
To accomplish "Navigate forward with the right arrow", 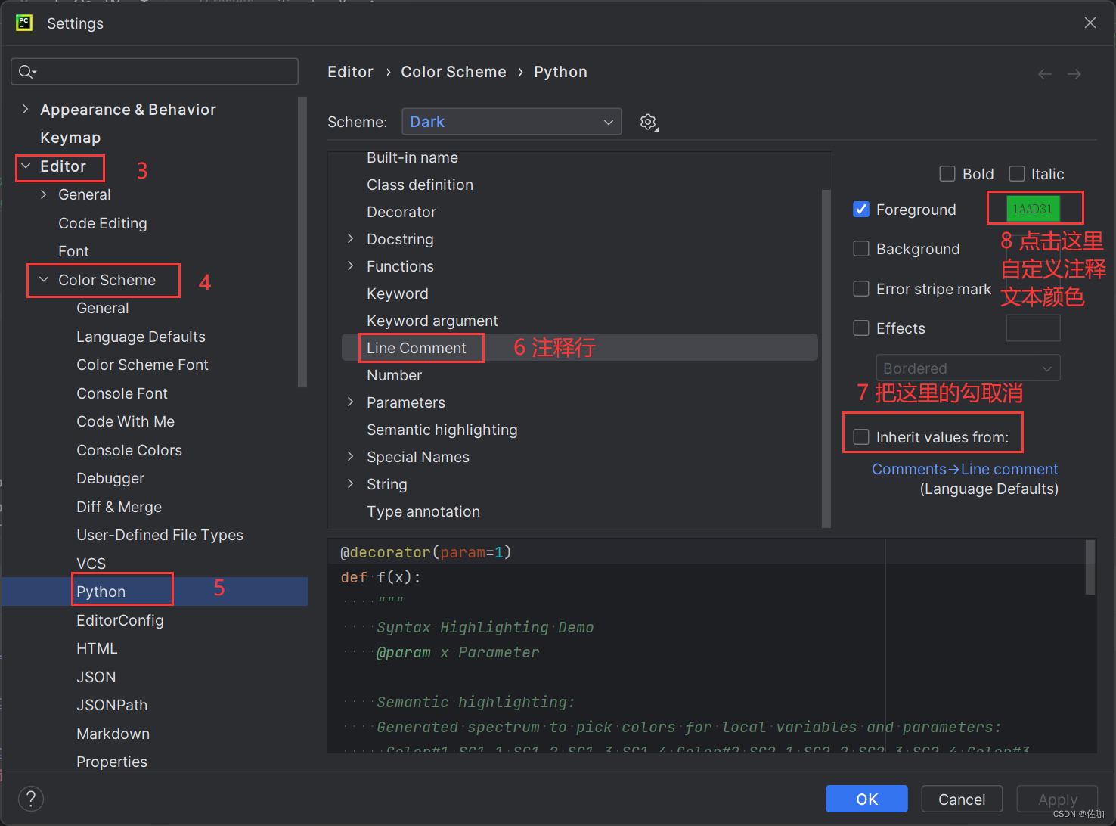I will 1074,73.
